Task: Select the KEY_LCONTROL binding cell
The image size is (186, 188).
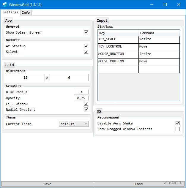Action: coord(118,47)
